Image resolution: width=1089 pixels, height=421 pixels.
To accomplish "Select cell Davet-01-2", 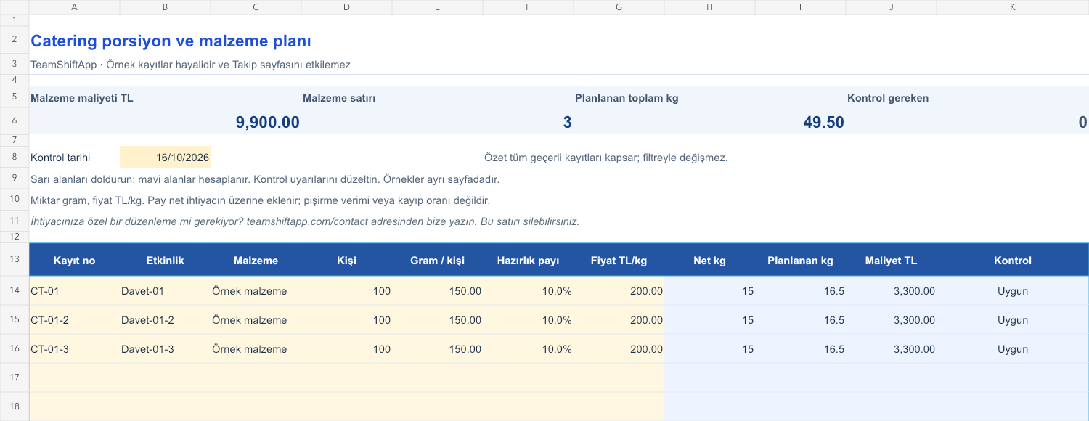I will (165, 320).
